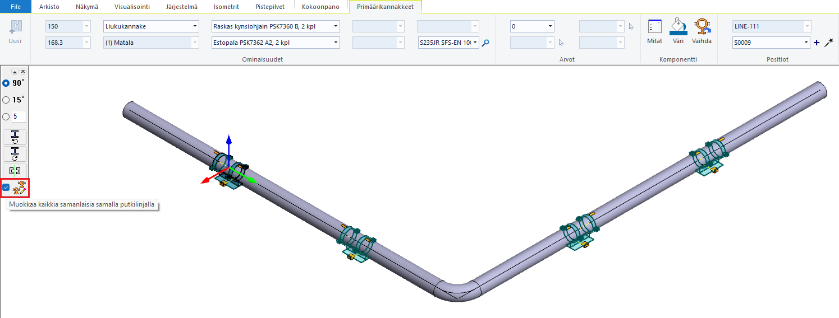This screenshot has height=318, width=839.
Task: Uncheck the edit all similar supports checkbox
Action: 6,187
